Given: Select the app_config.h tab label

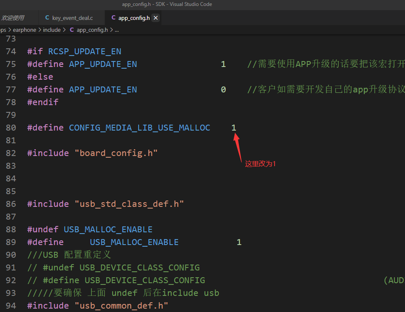Looking at the screenshot, I should tap(134, 18).
